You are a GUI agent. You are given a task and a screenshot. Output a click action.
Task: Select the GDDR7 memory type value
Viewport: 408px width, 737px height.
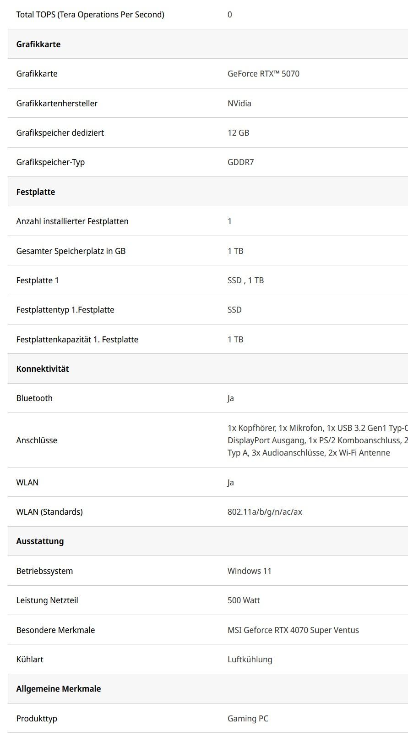pyautogui.click(x=240, y=162)
